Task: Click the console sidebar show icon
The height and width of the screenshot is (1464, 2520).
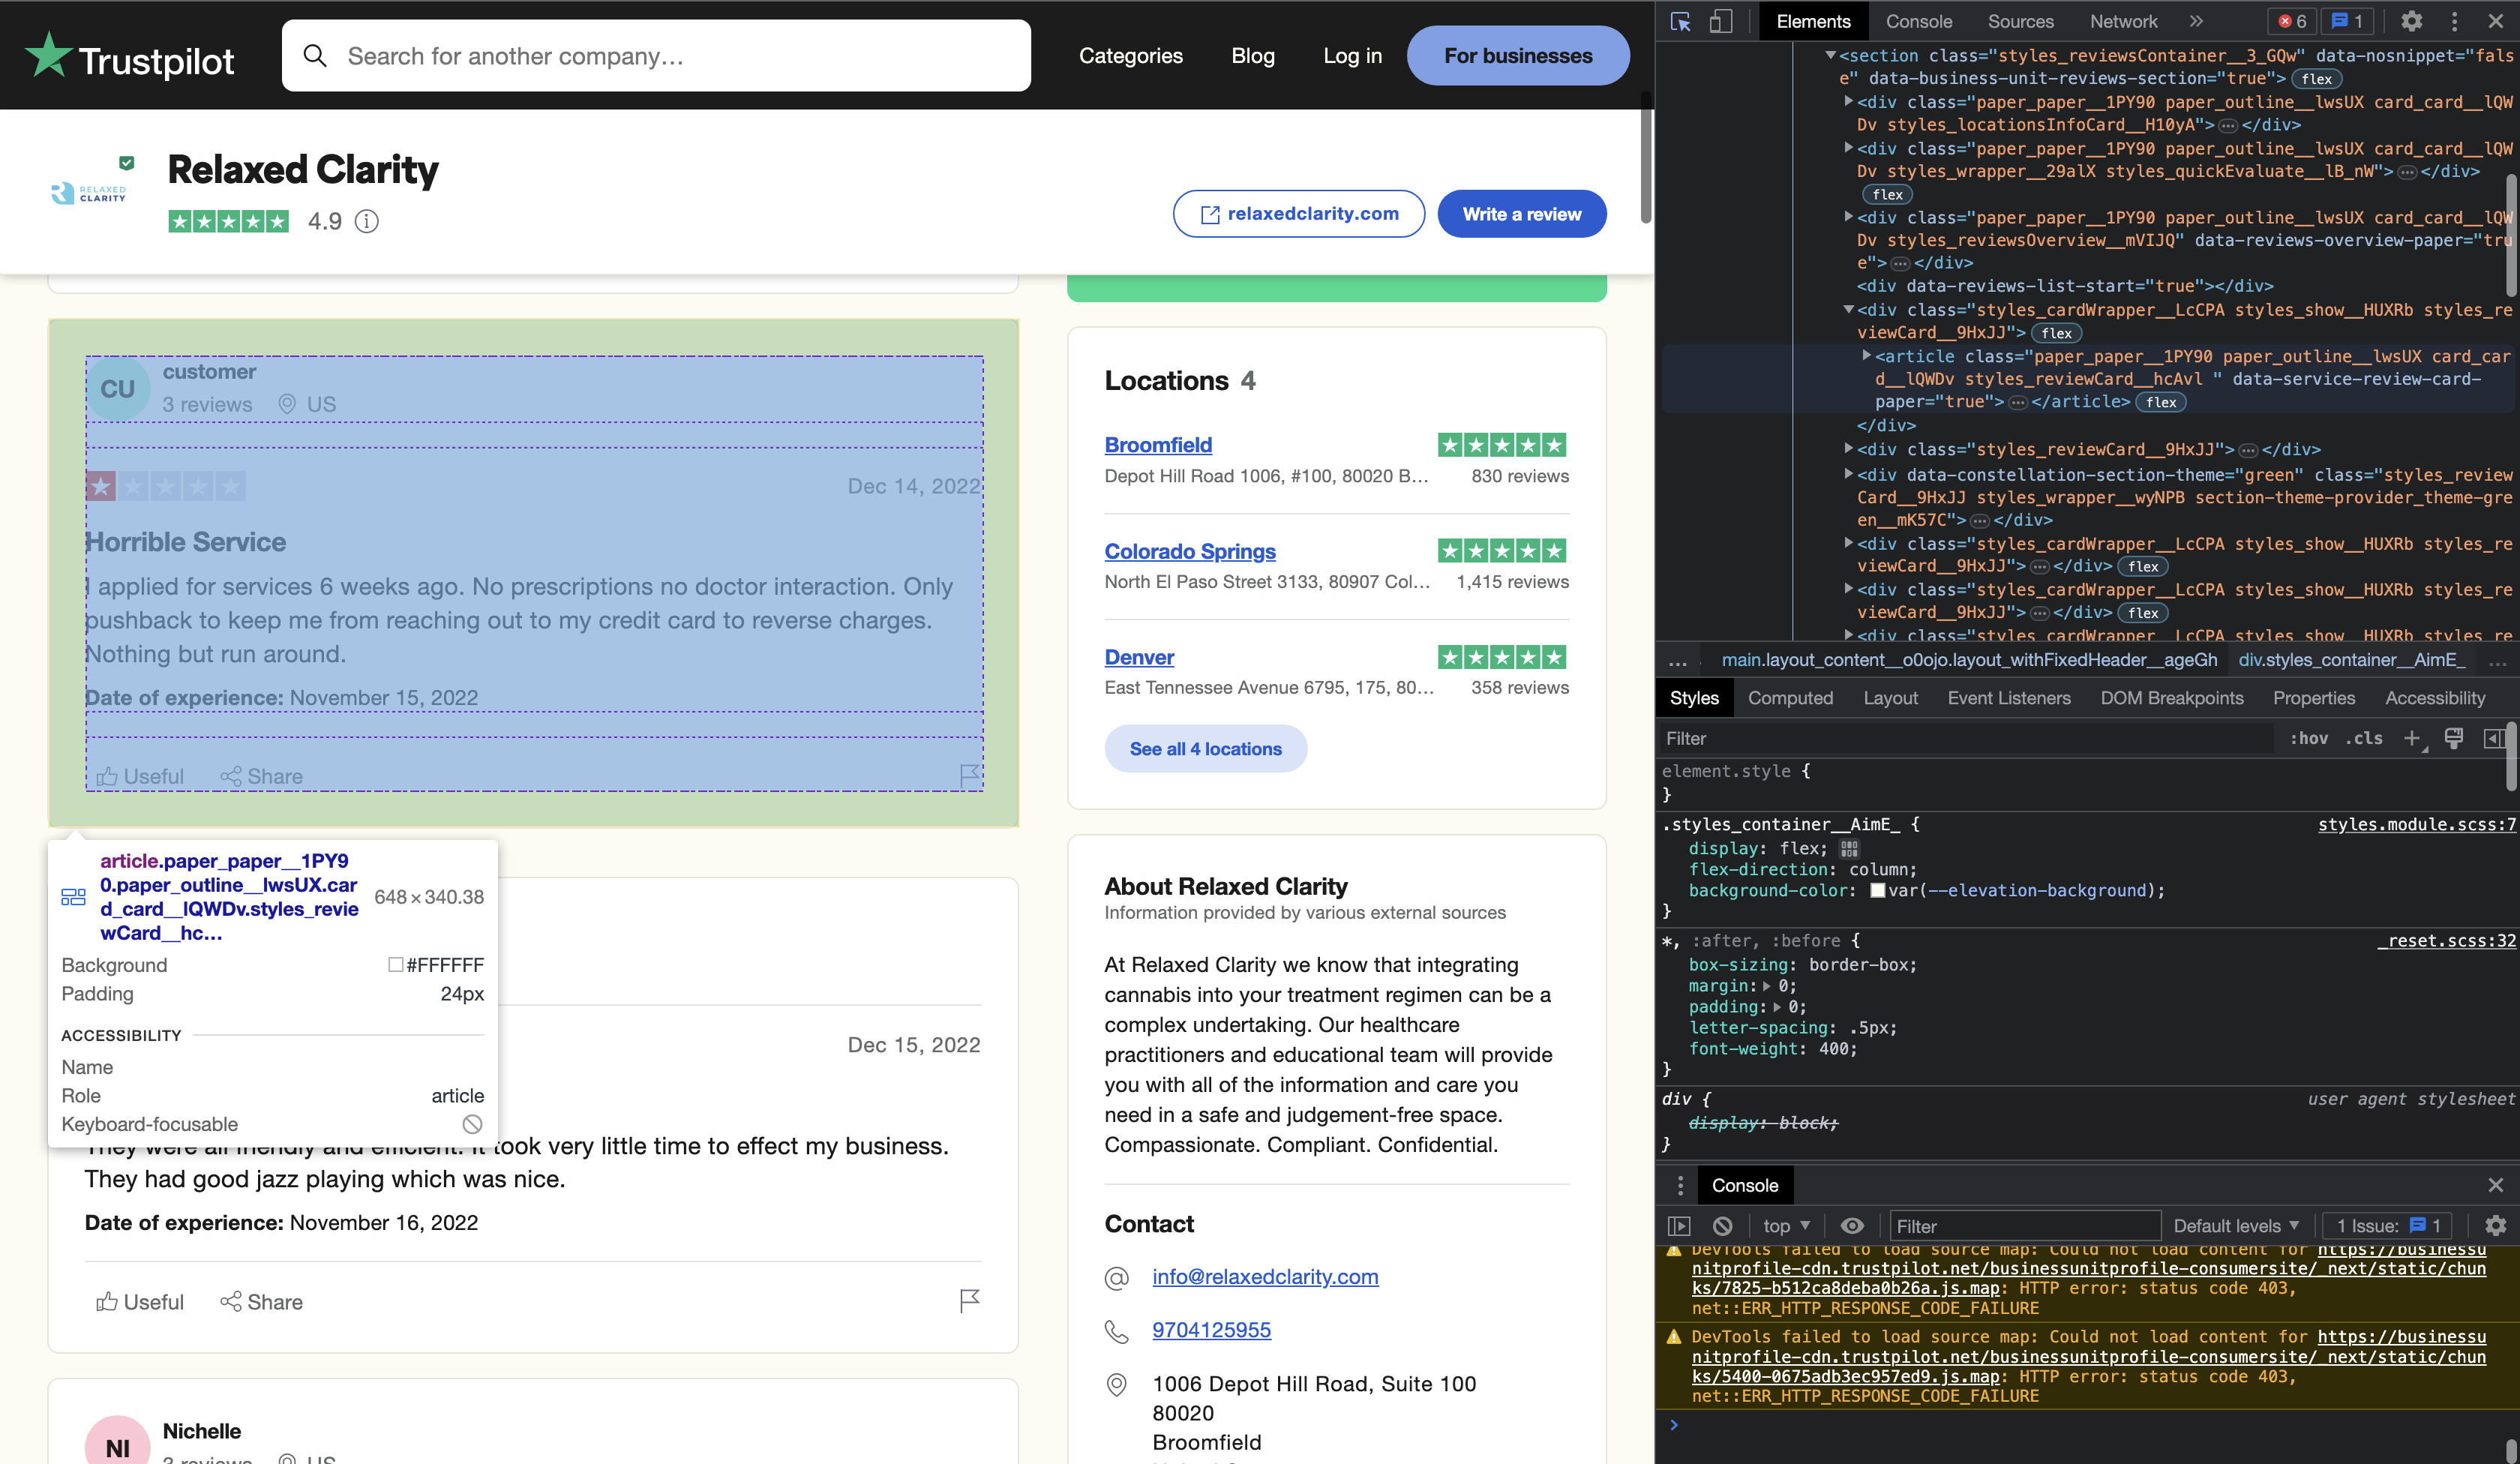Action: [x=1679, y=1225]
